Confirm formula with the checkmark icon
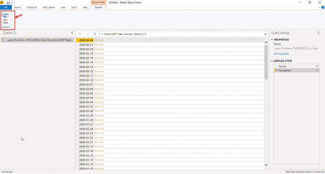Viewport: 325px width, 174px height. click(x=88, y=34)
